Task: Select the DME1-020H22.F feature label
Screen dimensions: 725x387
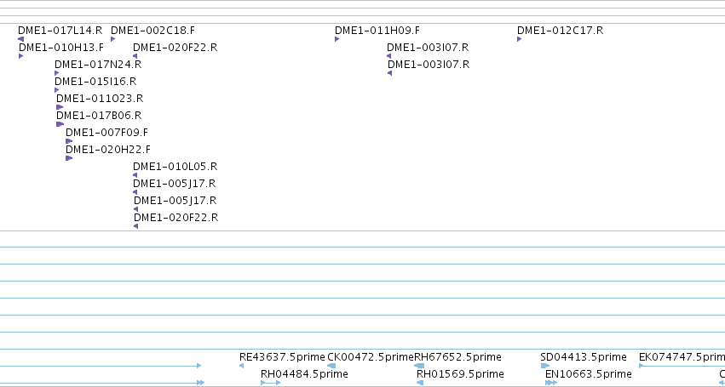Action: pyautogui.click(x=108, y=150)
